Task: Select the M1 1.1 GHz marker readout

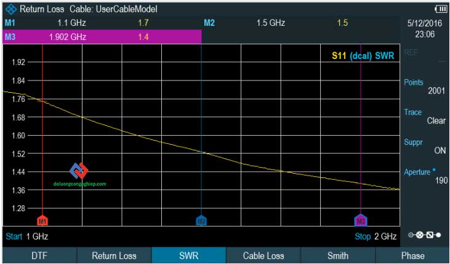Action: pyautogui.click(x=102, y=23)
